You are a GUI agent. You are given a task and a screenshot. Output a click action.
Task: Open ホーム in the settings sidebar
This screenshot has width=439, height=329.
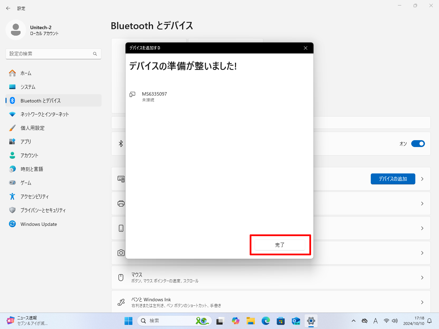pos(26,73)
